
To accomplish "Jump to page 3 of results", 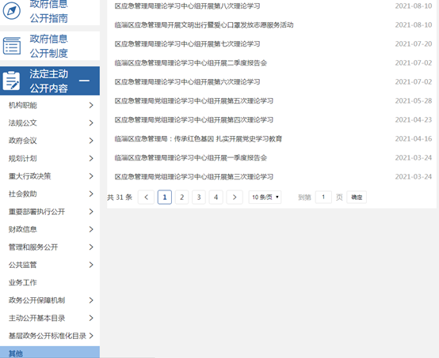I will (x=199, y=198).
